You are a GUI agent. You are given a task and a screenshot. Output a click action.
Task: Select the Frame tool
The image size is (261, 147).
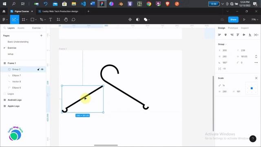tap(23, 20)
